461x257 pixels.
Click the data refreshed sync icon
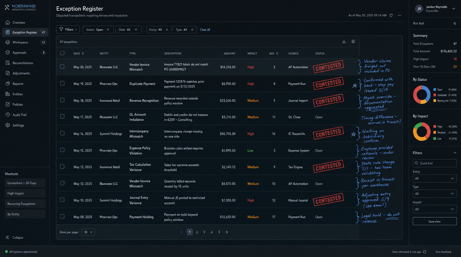pos(425,252)
